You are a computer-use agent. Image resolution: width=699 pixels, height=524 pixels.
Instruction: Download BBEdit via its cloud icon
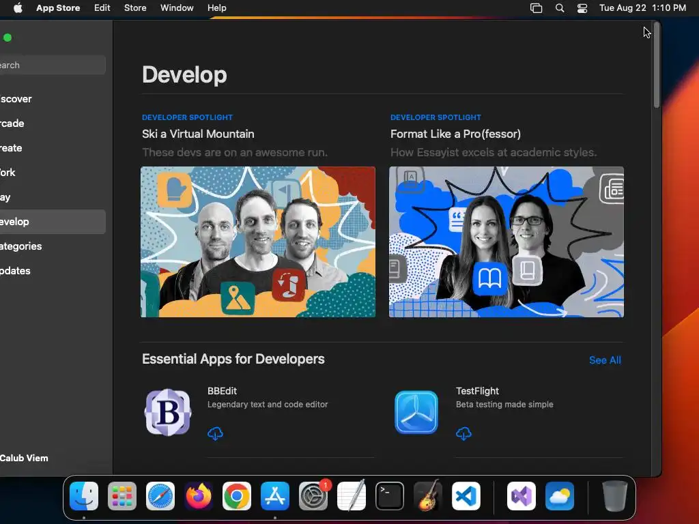215,433
